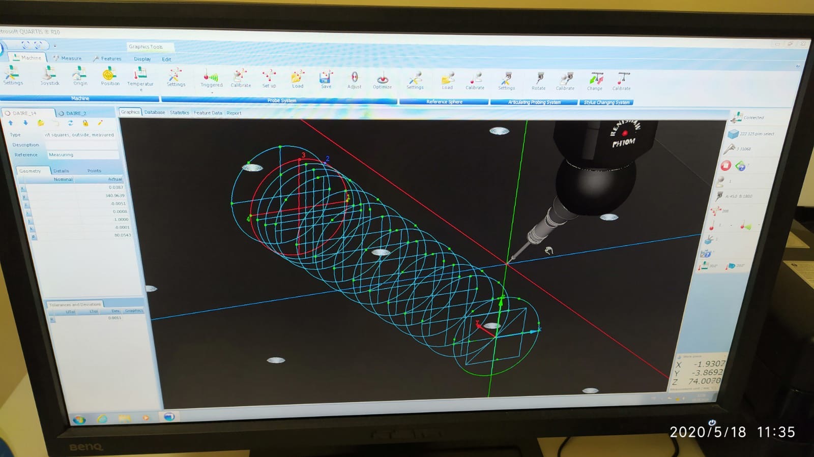The image size is (814, 457).
Task: Select the machine Position icon
Action: pos(109,76)
